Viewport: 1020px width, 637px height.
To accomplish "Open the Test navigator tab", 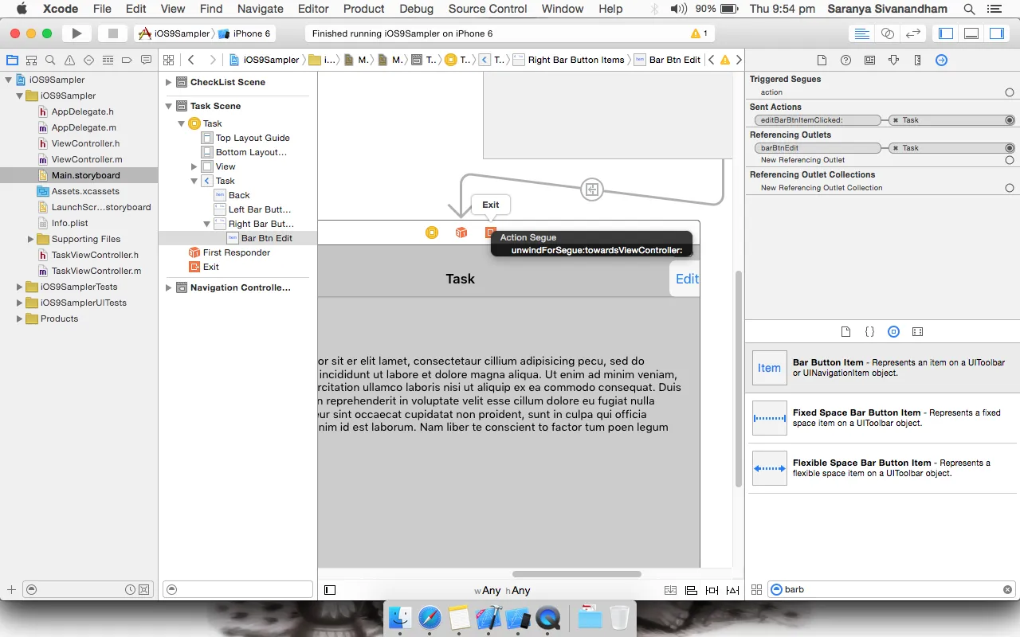I will [x=88, y=60].
